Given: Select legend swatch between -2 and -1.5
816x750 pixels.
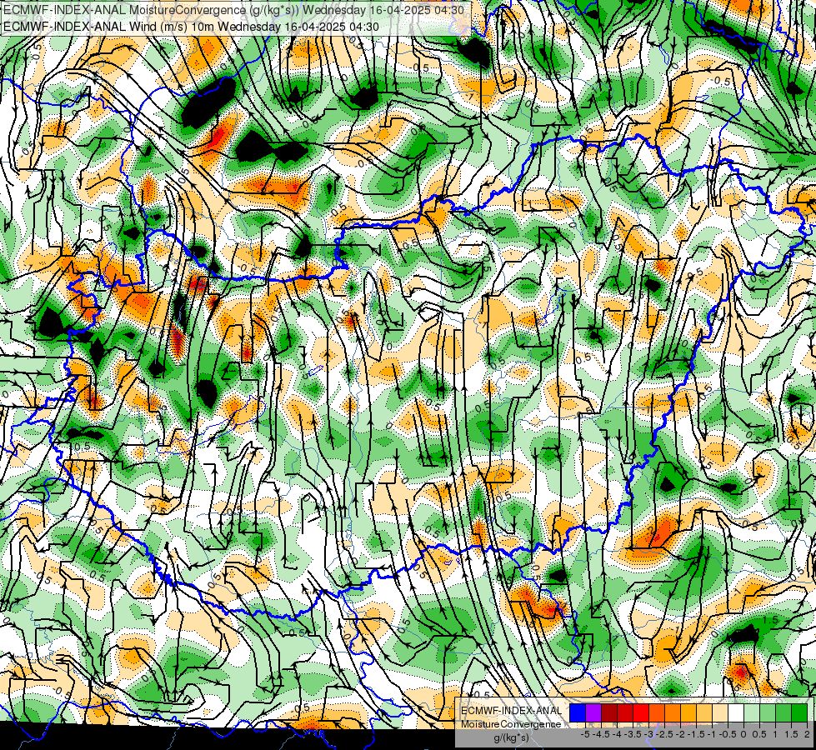Looking at the screenshot, I should (x=688, y=712).
